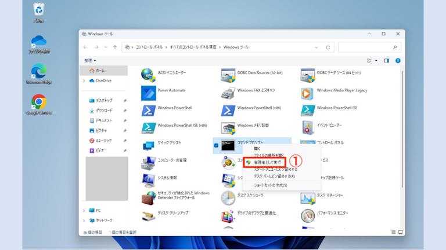Open recent locations dropdown chevron

click(106, 47)
